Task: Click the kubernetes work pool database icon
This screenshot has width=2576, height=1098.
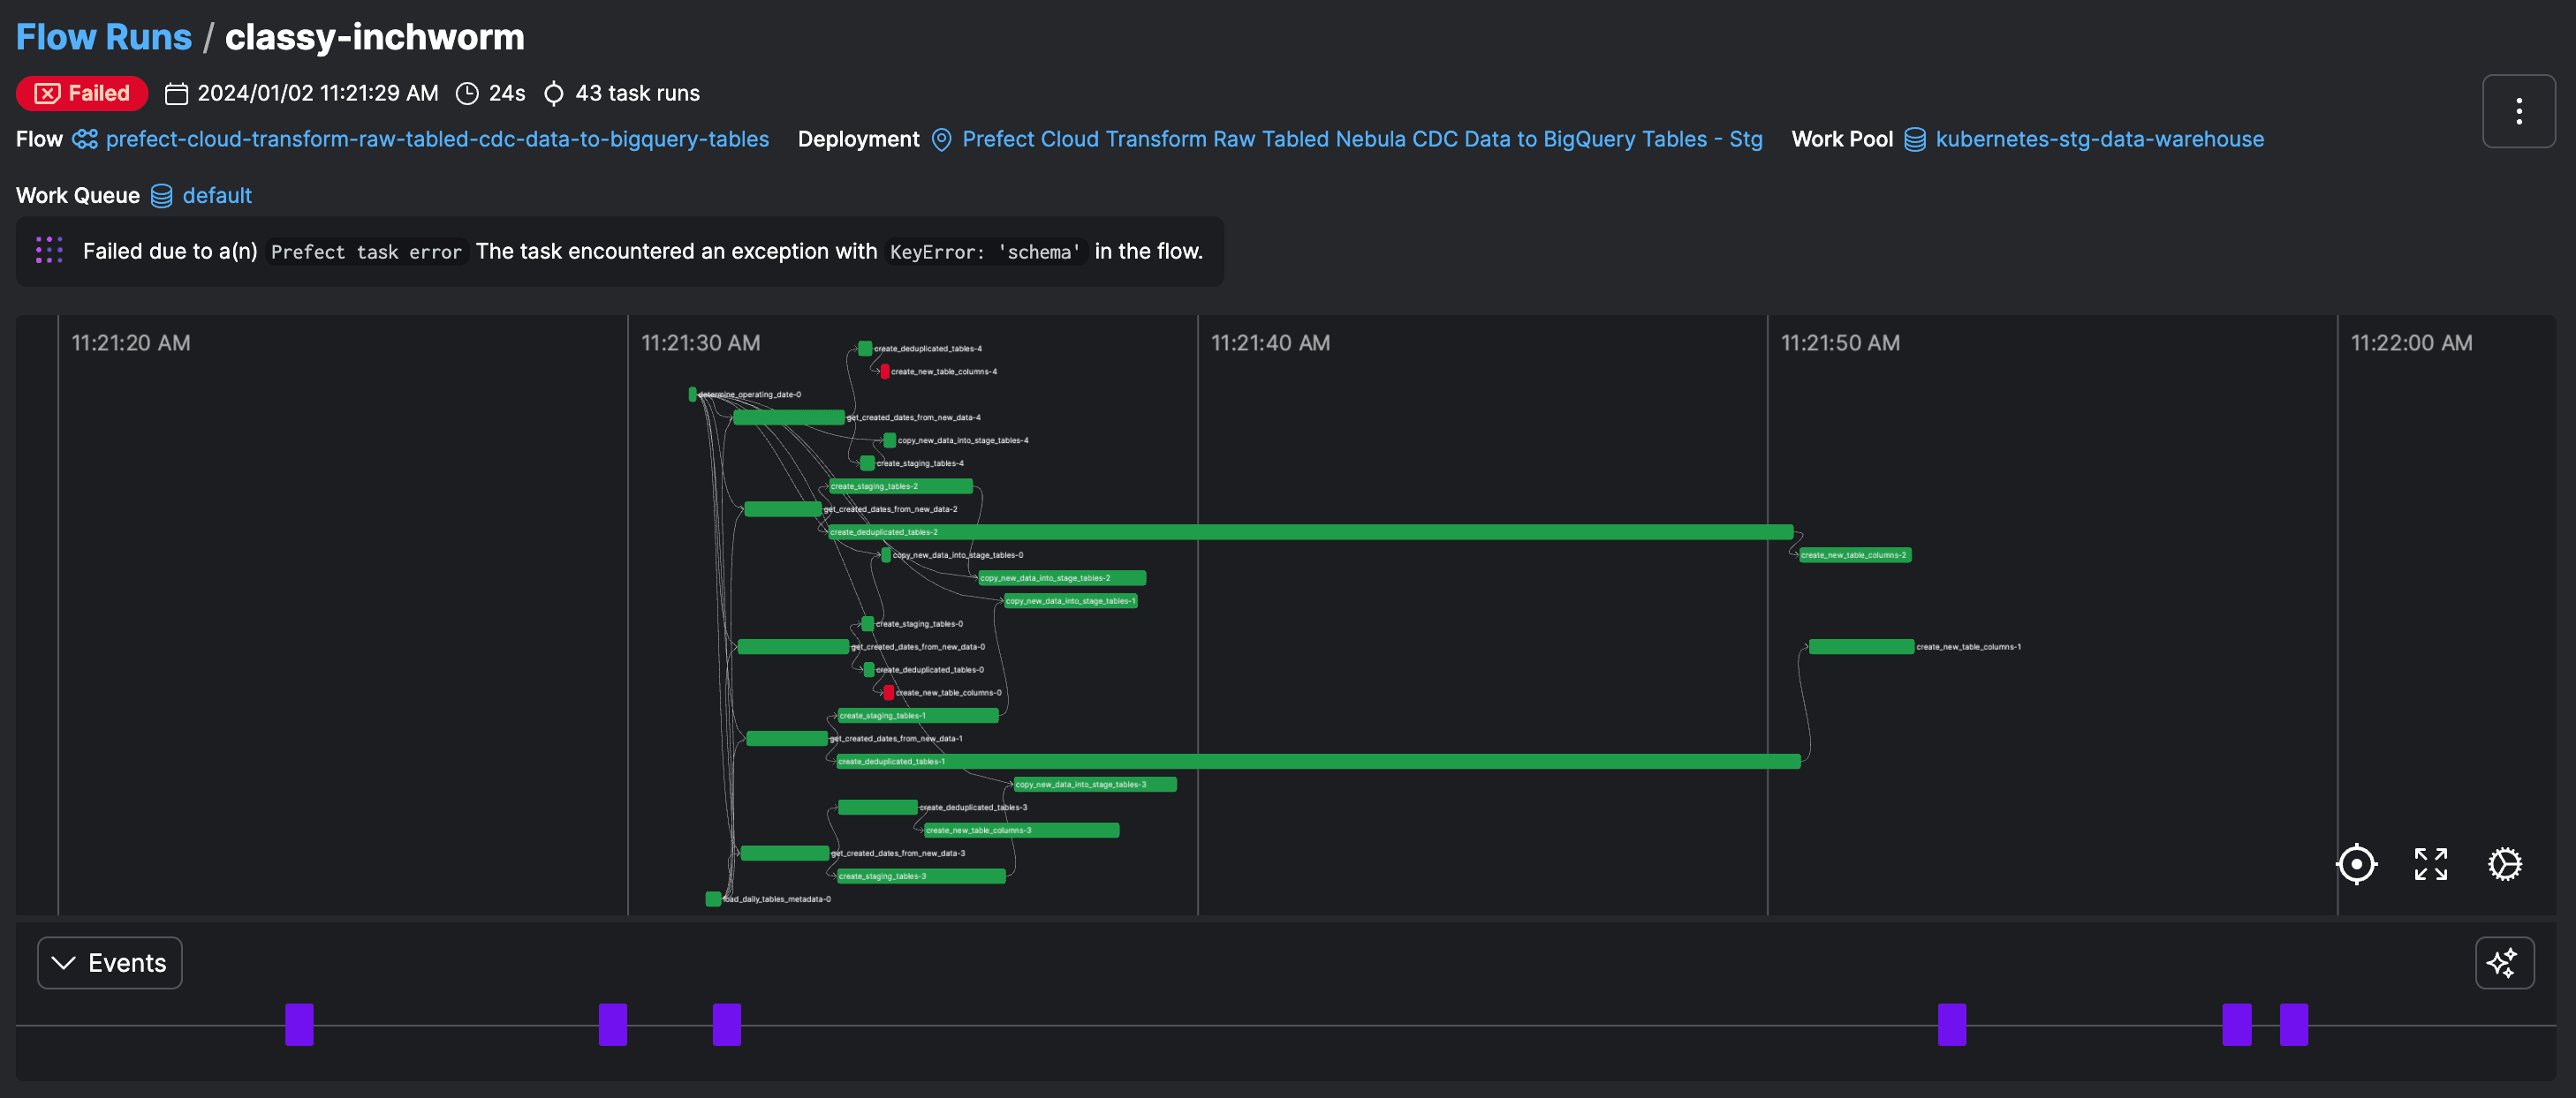Action: coord(1914,139)
